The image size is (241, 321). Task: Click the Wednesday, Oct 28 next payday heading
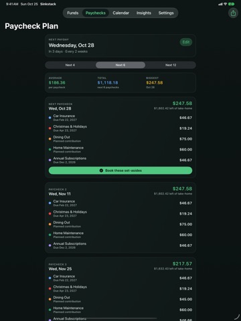coord(72,45)
